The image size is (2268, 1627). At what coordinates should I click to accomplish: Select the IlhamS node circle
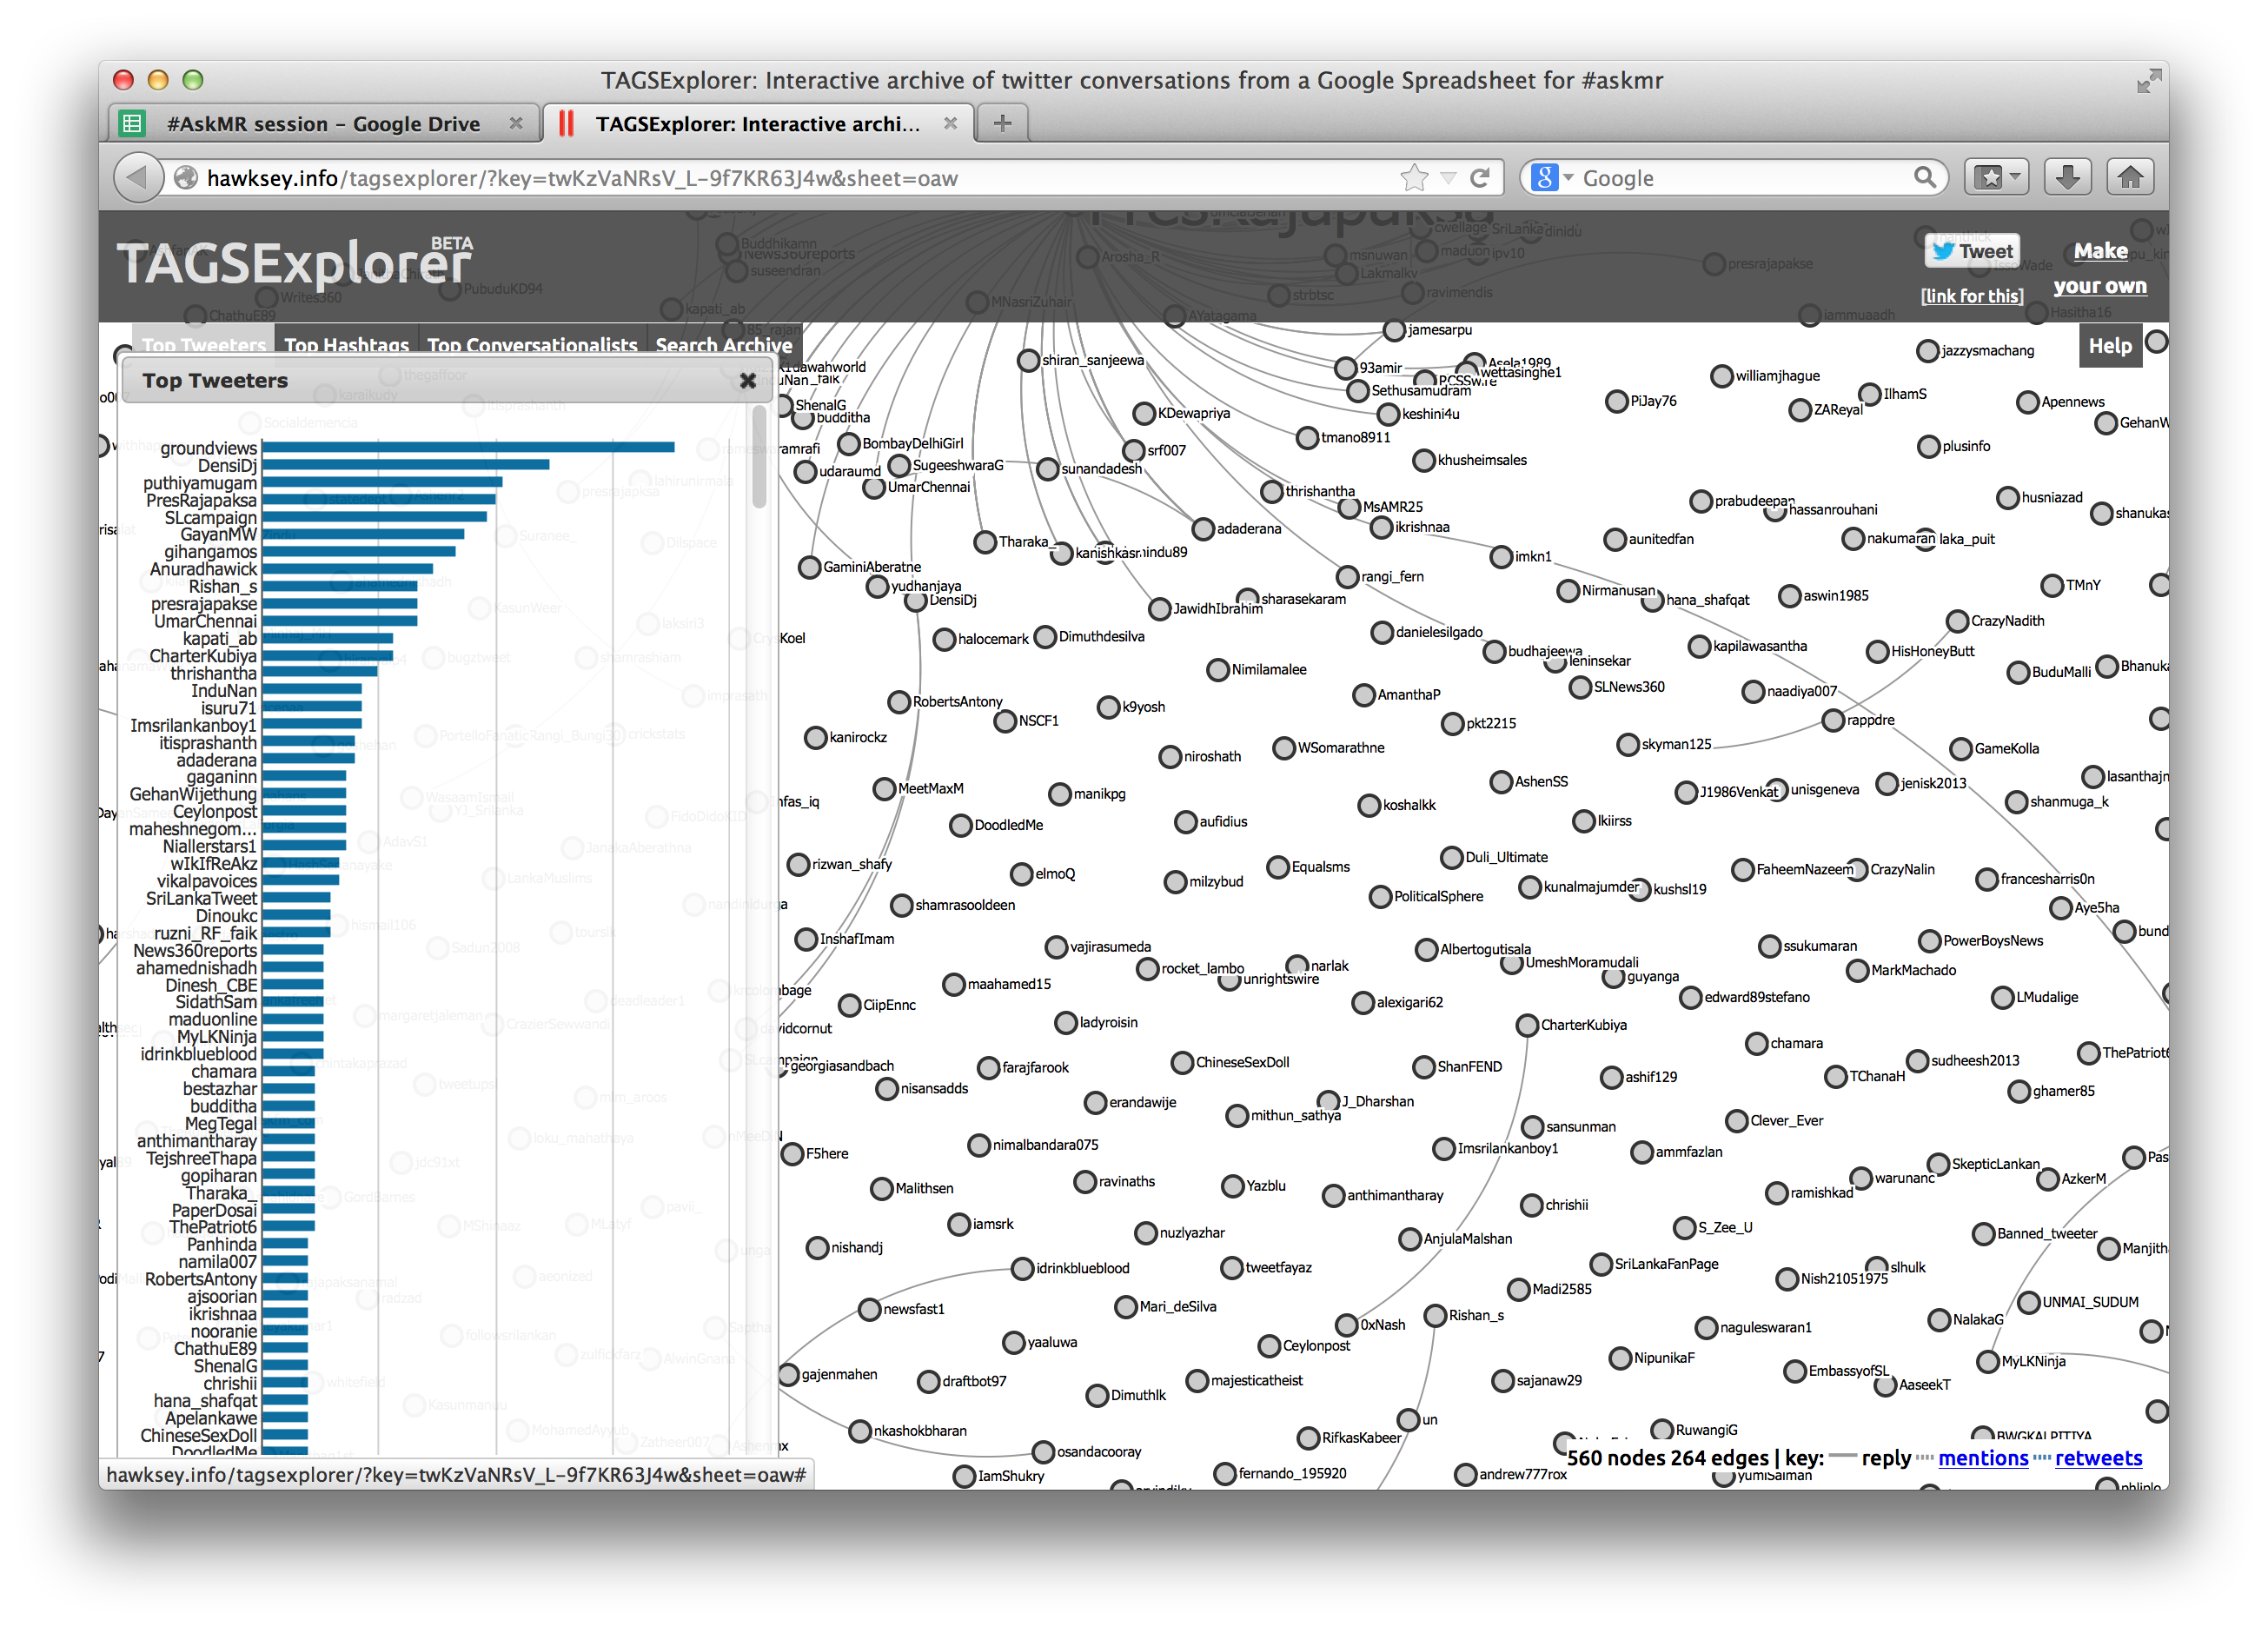pos(1870,395)
